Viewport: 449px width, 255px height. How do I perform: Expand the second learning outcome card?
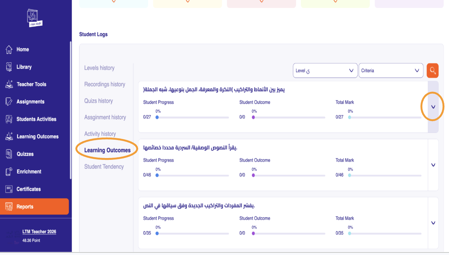click(433, 165)
